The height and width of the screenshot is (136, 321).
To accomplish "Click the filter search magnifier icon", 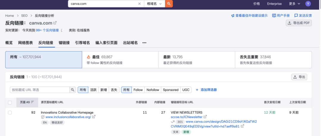I will (73, 90).
